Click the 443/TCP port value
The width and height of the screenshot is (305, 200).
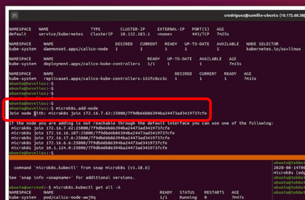[200, 34]
